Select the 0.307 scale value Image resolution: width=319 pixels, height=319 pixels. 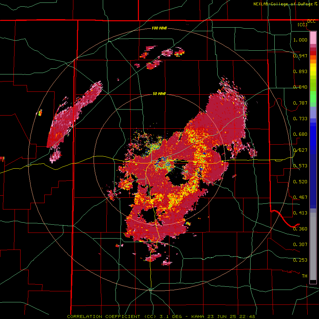point(300,245)
